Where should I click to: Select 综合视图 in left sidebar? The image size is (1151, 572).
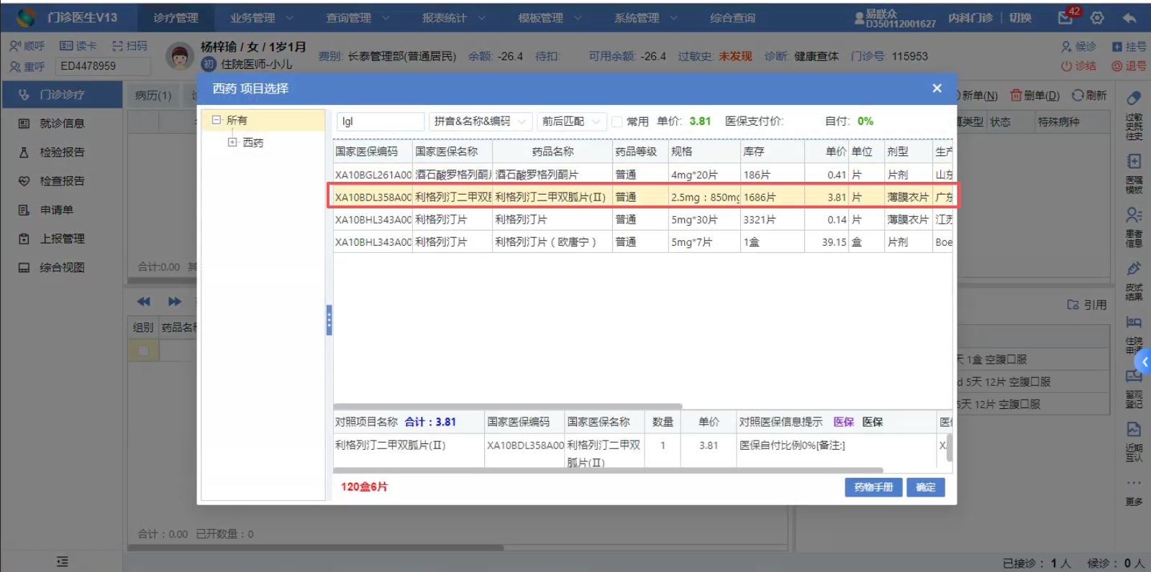click(x=62, y=267)
